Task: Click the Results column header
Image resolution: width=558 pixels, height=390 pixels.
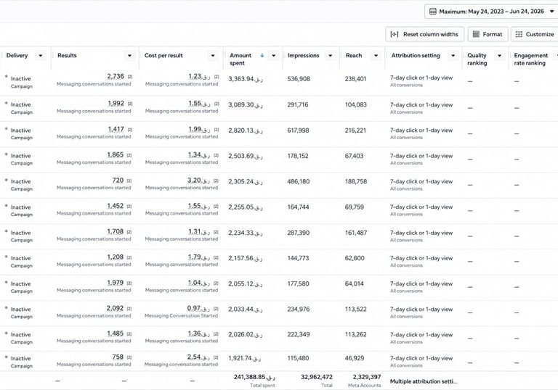Action: point(67,55)
